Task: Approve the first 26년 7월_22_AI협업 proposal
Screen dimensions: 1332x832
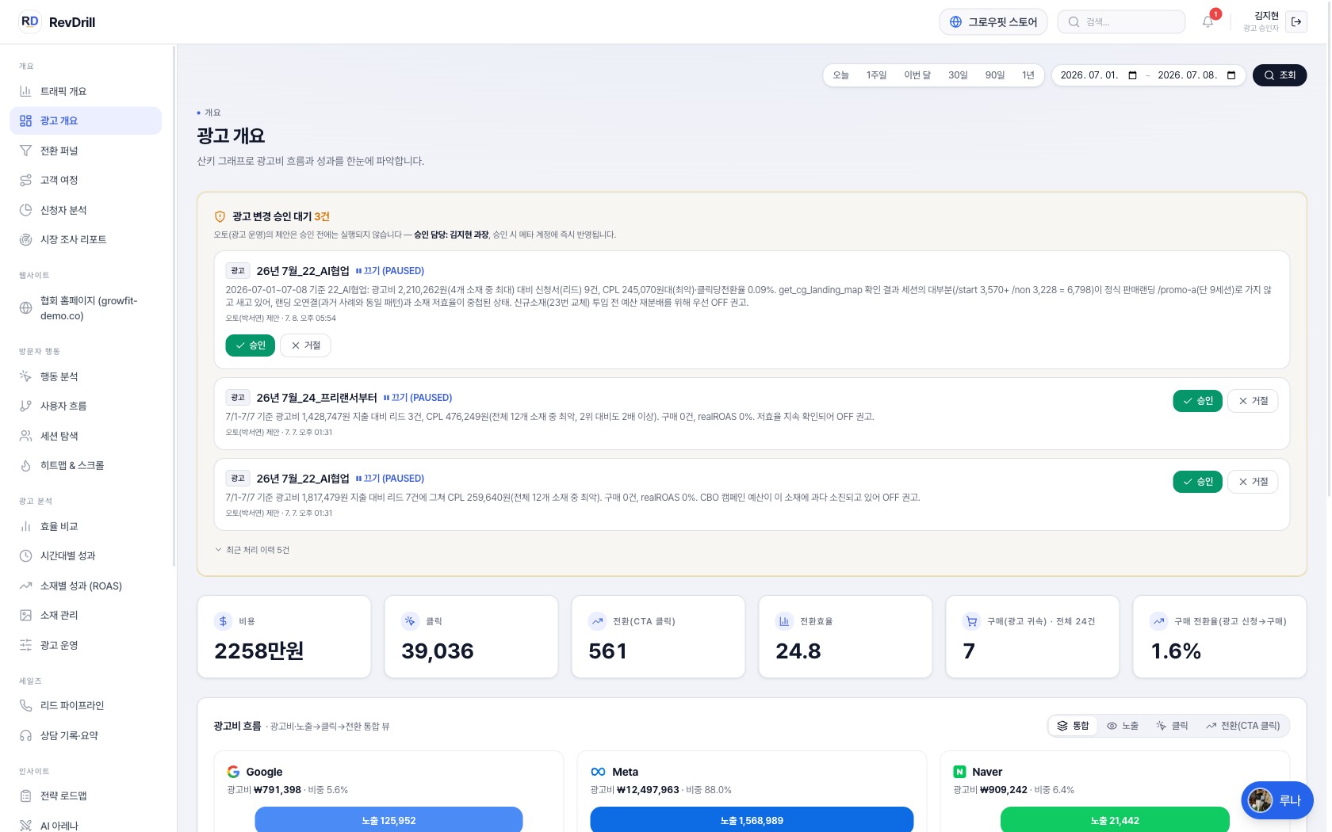Action: pyautogui.click(x=251, y=345)
